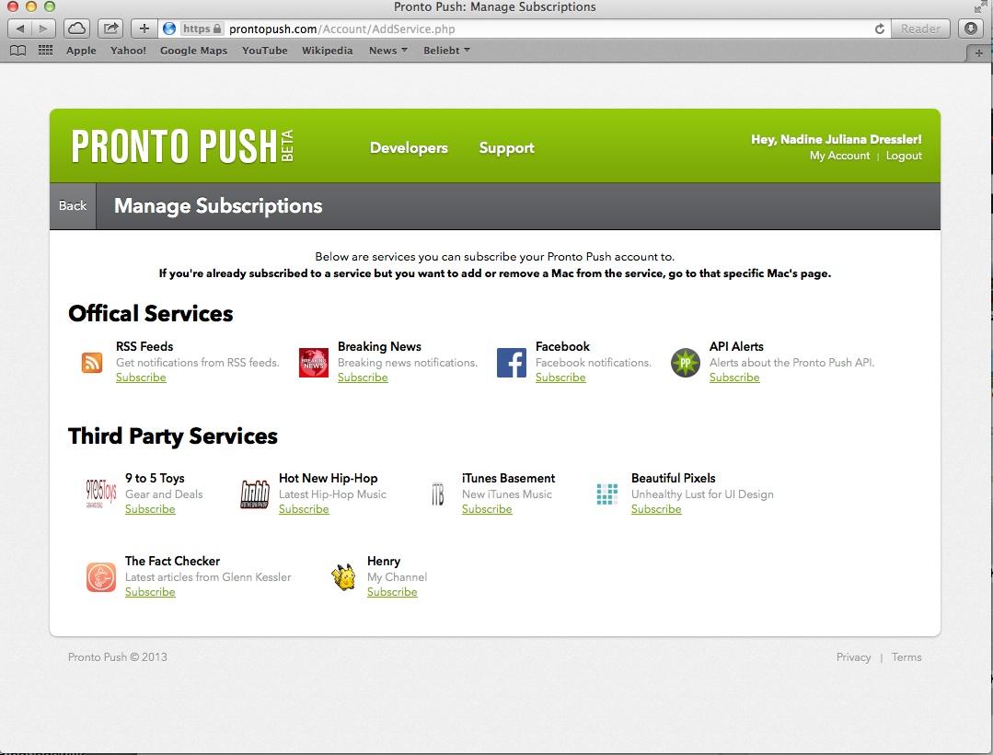The height and width of the screenshot is (755, 993).
Task: Open the Wikipedia bookmark
Action: [x=327, y=51]
